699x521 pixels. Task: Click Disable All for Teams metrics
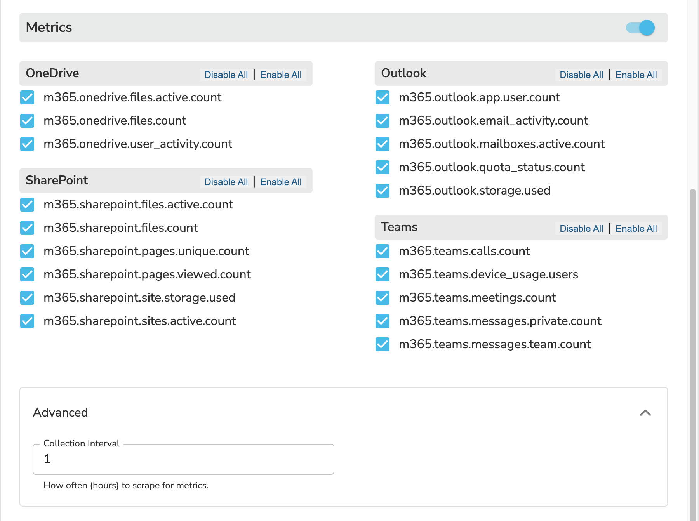(581, 229)
